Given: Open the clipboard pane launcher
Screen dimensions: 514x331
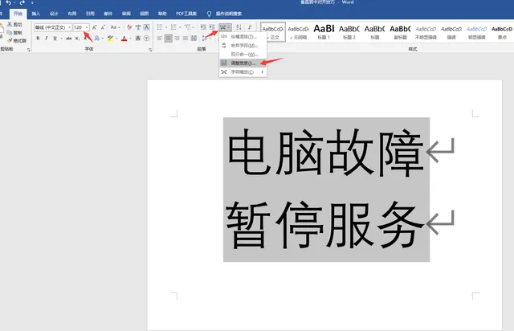Looking at the screenshot, I should (29, 50).
